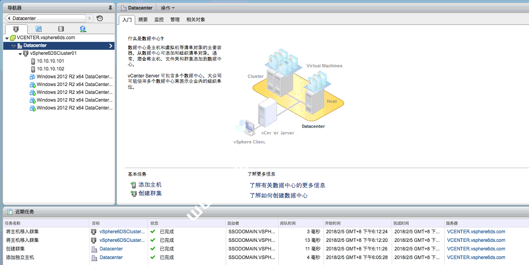Screen dimensions: 529x265
Task: Click the Create Cluster (创建群集) icon
Action: click(x=134, y=193)
